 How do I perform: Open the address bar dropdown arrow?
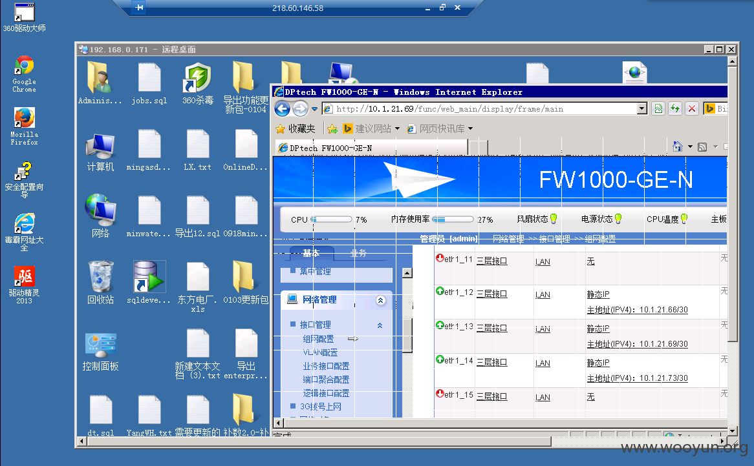click(x=642, y=109)
